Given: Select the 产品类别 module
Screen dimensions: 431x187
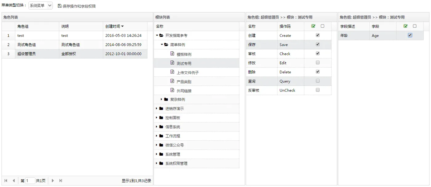Looking at the screenshot, I should pyautogui.click(x=184, y=82).
